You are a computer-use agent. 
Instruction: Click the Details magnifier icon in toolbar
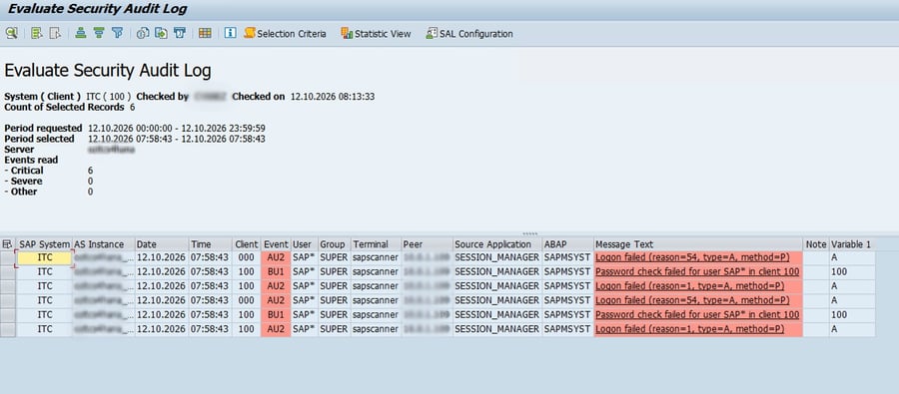11,33
